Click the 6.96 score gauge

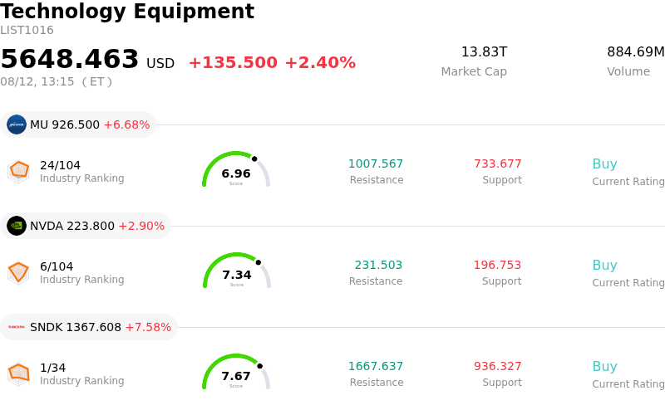tap(236, 169)
